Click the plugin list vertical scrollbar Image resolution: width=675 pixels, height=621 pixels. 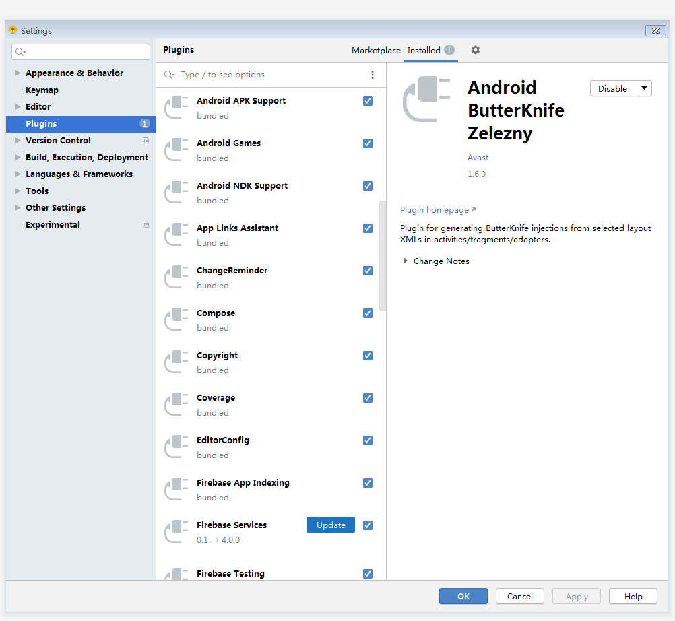click(382, 256)
